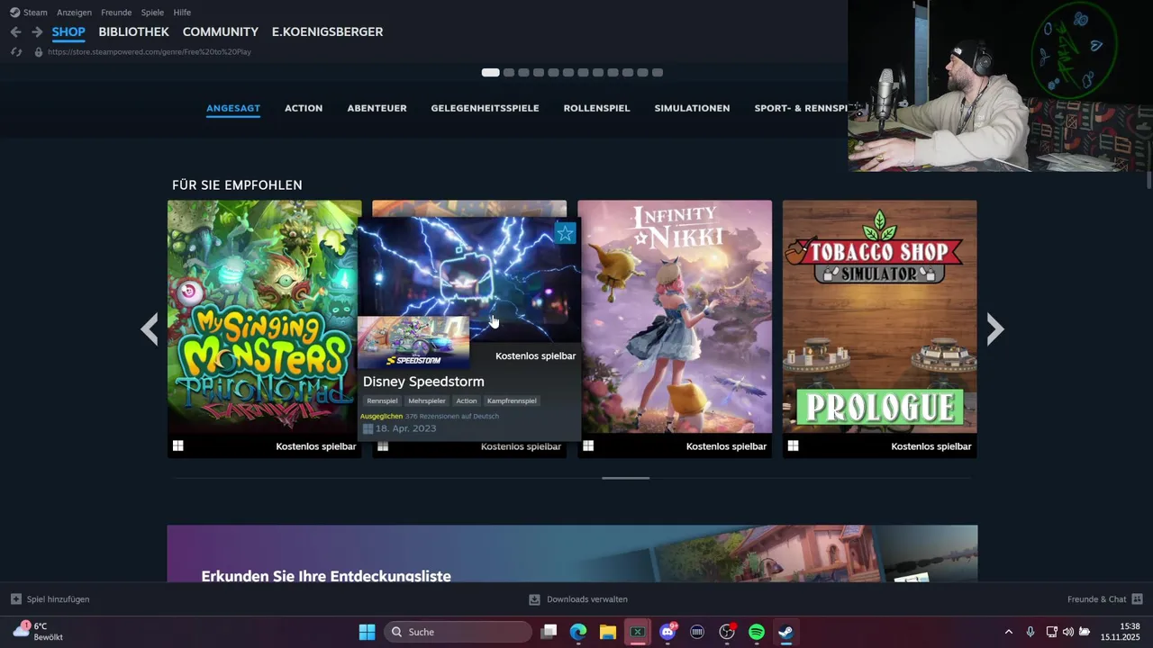Open OBS Studio from the taskbar
Image resolution: width=1153 pixels, height=648 pixels.
click(x=727, y=632)
